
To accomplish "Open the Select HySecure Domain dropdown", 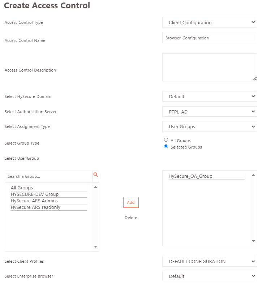I will tap(210, 96).
